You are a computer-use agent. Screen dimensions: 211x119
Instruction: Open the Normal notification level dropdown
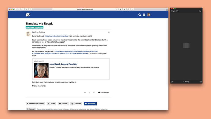click(x=31, y=109)
